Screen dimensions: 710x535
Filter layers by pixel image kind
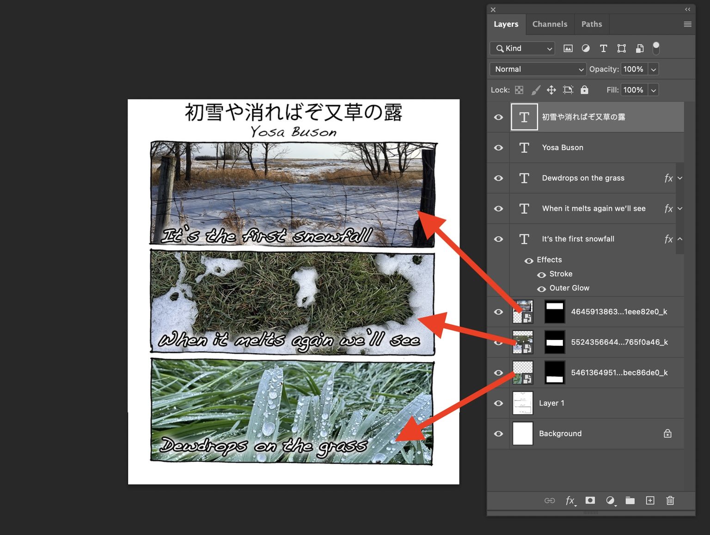pyautogui.click(x=568, y=48)
